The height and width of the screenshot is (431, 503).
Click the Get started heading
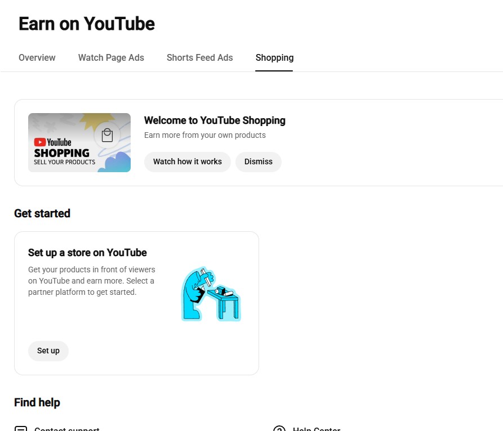(42, 213)
